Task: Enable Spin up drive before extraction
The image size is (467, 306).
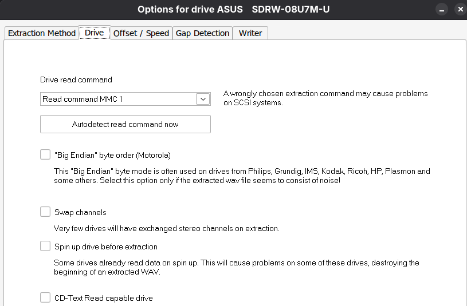Action: pyautogui.click(x=45, y=247)
